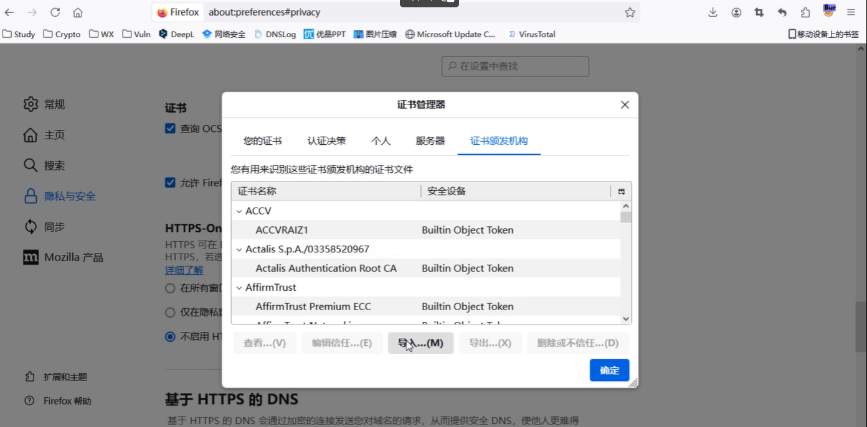The image size is (867, 427).
Task: Open 搜索 settings category
Action: pos(44,165)
